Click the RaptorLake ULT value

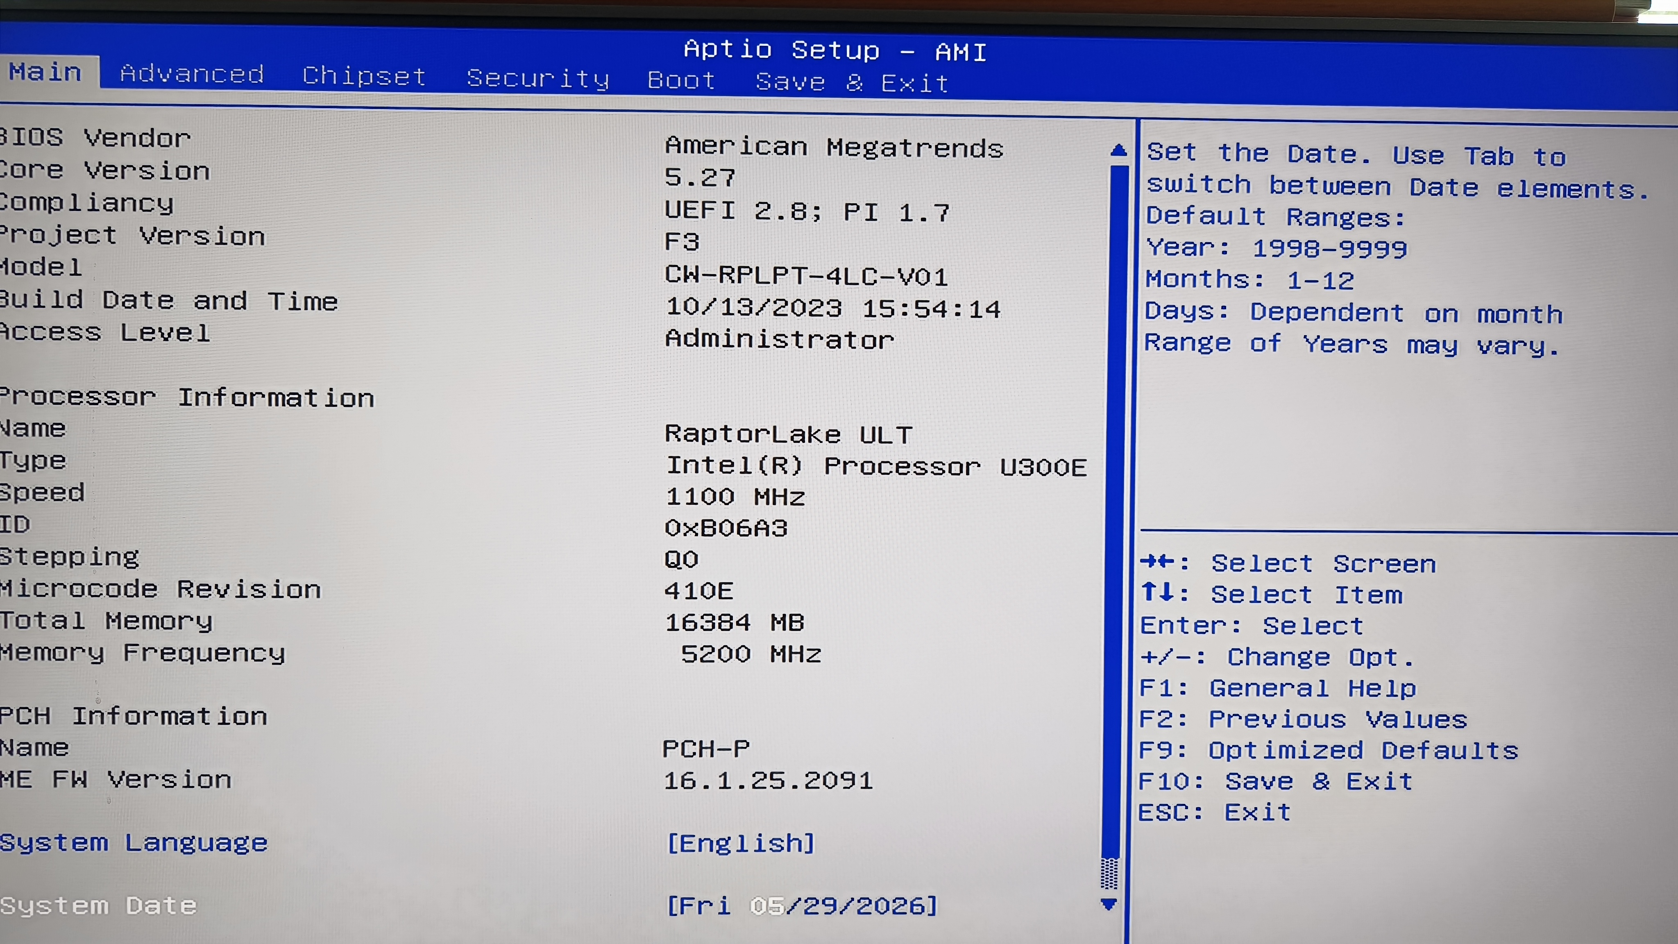pyautogui.click(x=788, y=434)
